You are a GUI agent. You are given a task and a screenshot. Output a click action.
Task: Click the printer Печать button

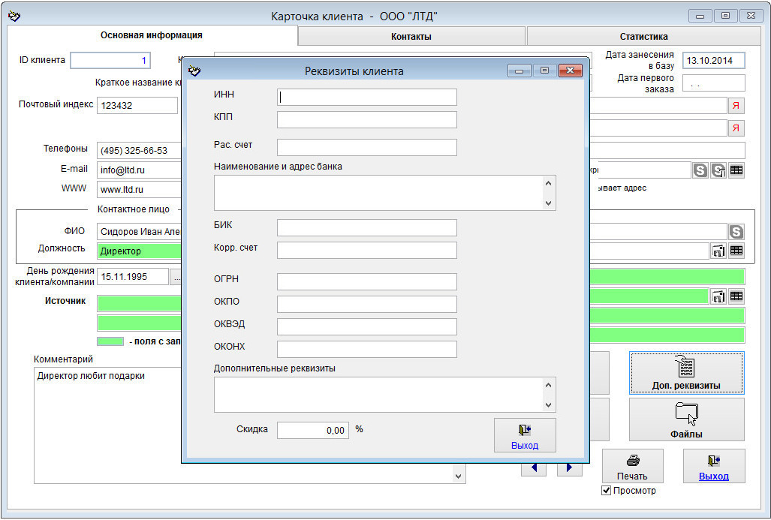[632, 466]
